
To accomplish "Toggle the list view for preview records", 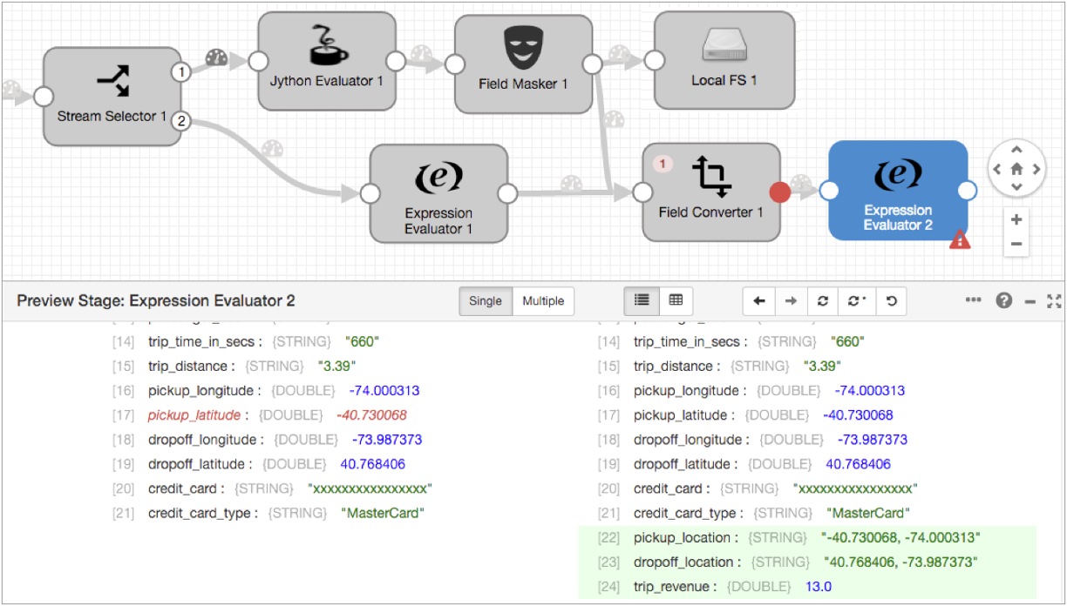I will point(642,300).
